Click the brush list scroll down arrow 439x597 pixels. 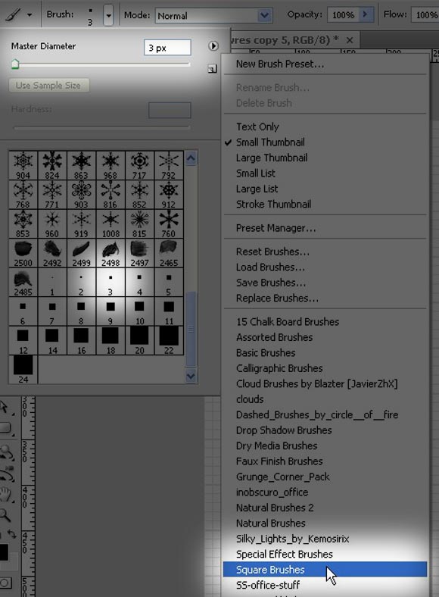(x=191, y=377)
